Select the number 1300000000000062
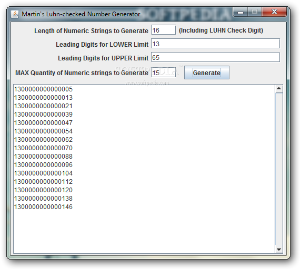The image size is (301, 270). 43,140
